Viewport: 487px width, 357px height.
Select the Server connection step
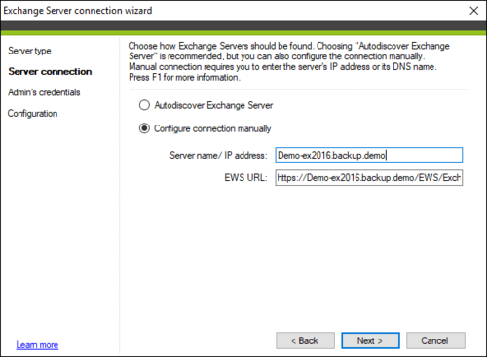[x=50, y=71]
